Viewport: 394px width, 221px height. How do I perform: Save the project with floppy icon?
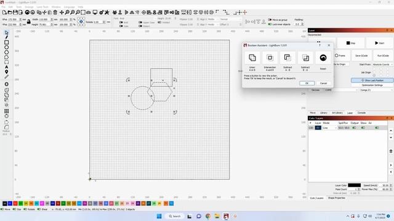pyautogui.click(x=15, y=12)
